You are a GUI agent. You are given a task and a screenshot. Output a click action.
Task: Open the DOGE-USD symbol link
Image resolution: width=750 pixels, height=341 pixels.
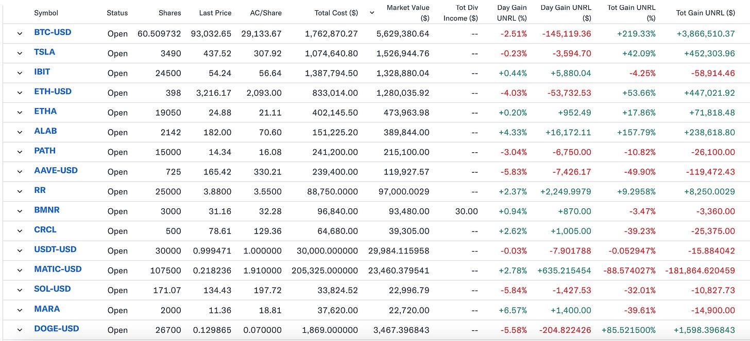[56, 329]
